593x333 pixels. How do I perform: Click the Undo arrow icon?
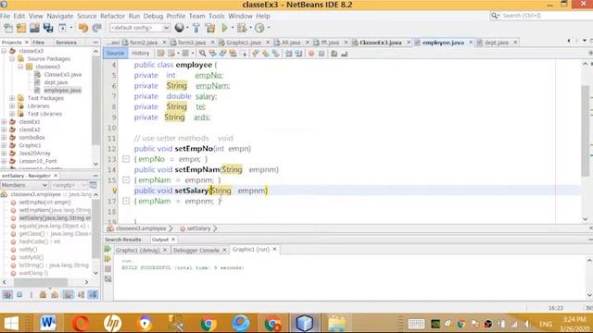(x=83, y=28)
